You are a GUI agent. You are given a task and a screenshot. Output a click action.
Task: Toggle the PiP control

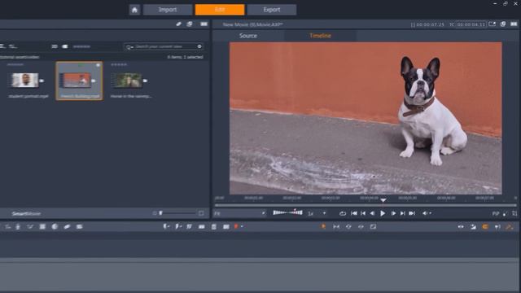[496, 213]
